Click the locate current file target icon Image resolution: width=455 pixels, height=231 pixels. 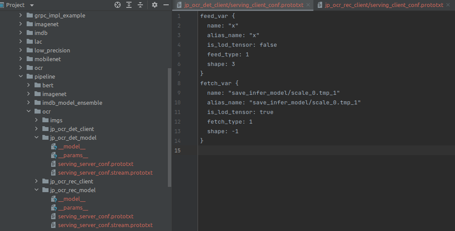tap(117, 5)
